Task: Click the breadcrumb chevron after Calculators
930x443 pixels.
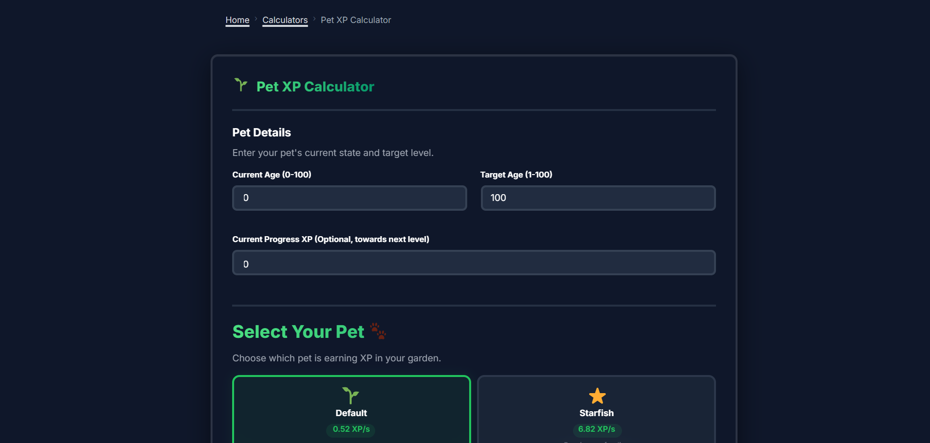Action: pyautogui.click(x=314, y=20)
